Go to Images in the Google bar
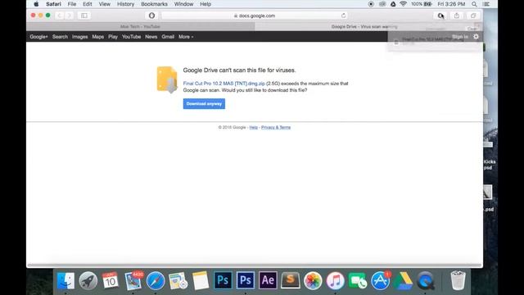This screenshot has width=524, height=295. coord(80,37)
